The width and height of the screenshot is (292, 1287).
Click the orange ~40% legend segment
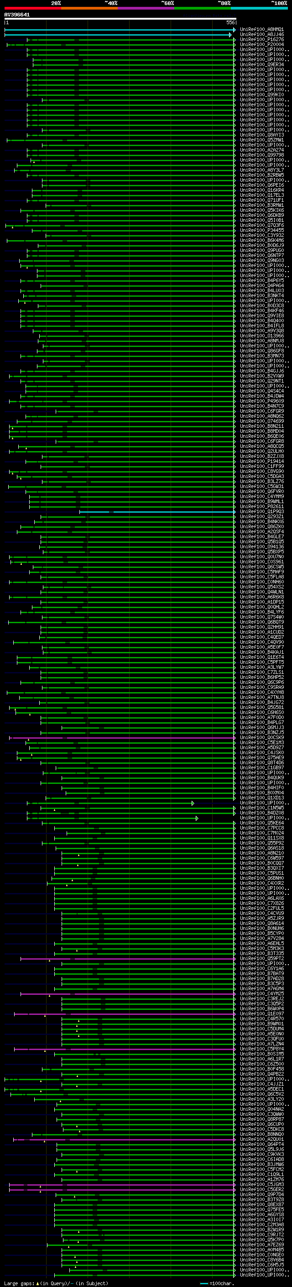coord(89,8)
